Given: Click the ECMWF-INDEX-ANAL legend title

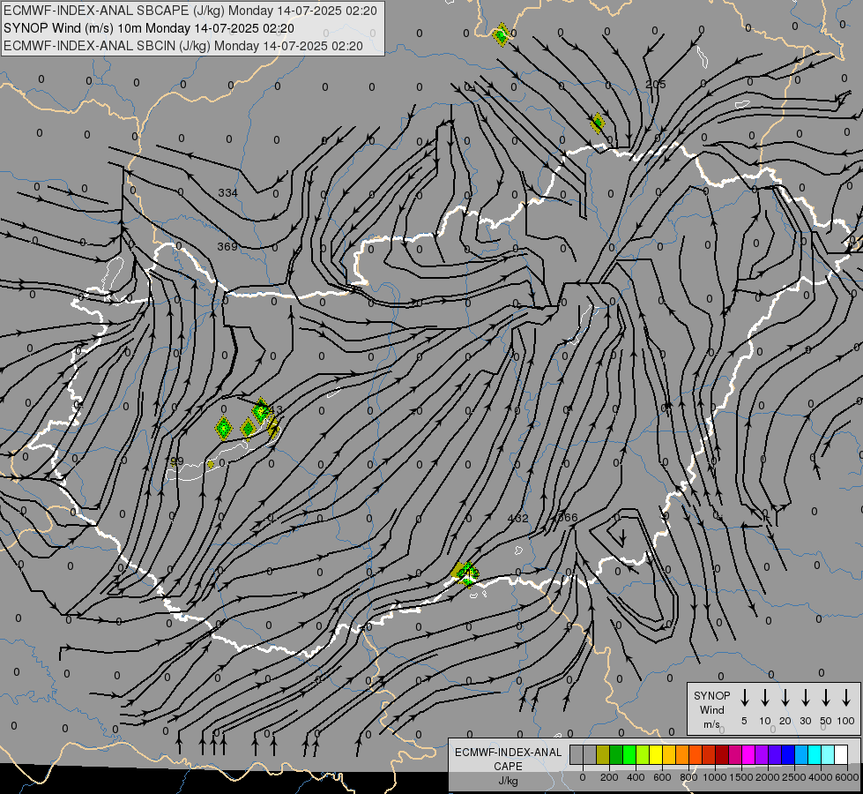Looking at the screenshot, I should 508,753.
